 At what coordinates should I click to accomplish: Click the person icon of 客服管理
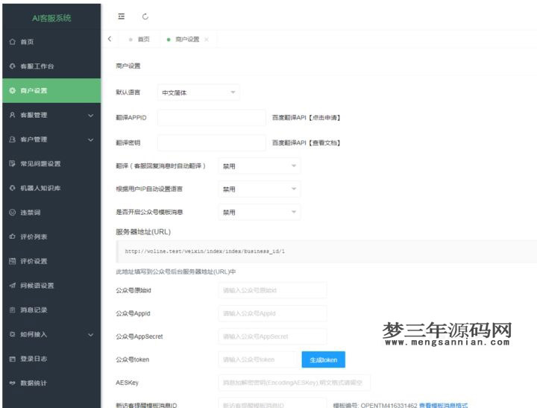click(x=13, y=115)
